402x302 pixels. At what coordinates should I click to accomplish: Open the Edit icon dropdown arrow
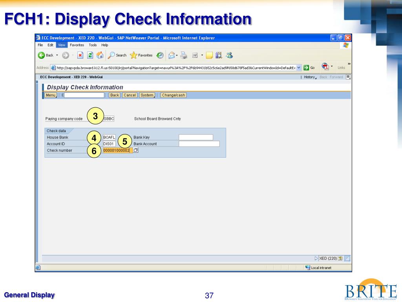coord(202,55)
